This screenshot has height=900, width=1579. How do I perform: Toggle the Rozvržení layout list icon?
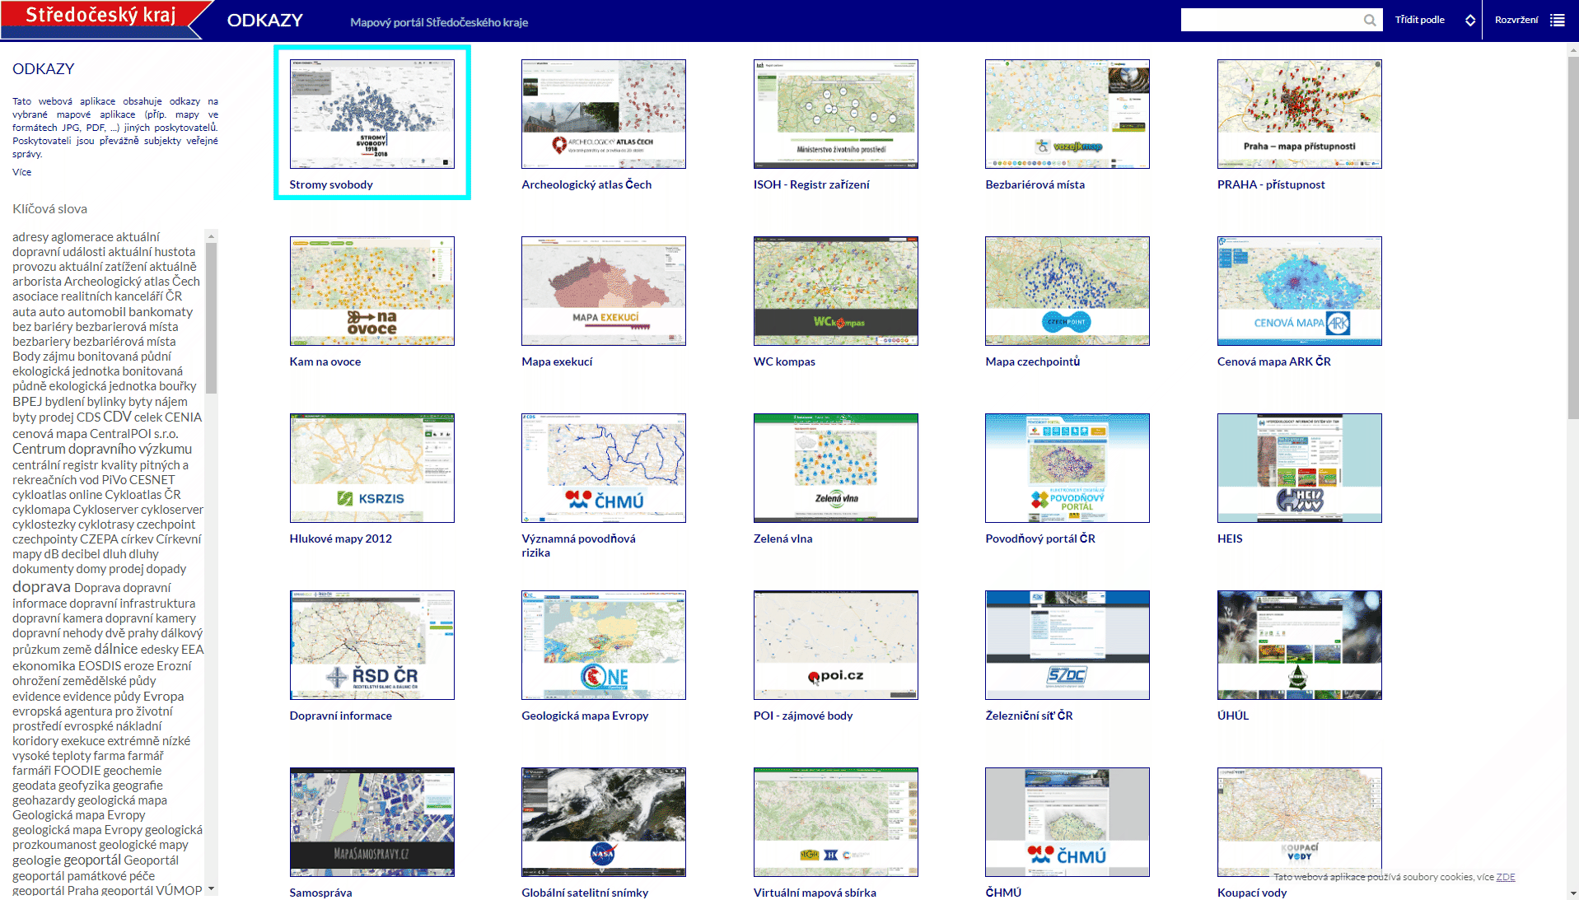point(1557,20)
